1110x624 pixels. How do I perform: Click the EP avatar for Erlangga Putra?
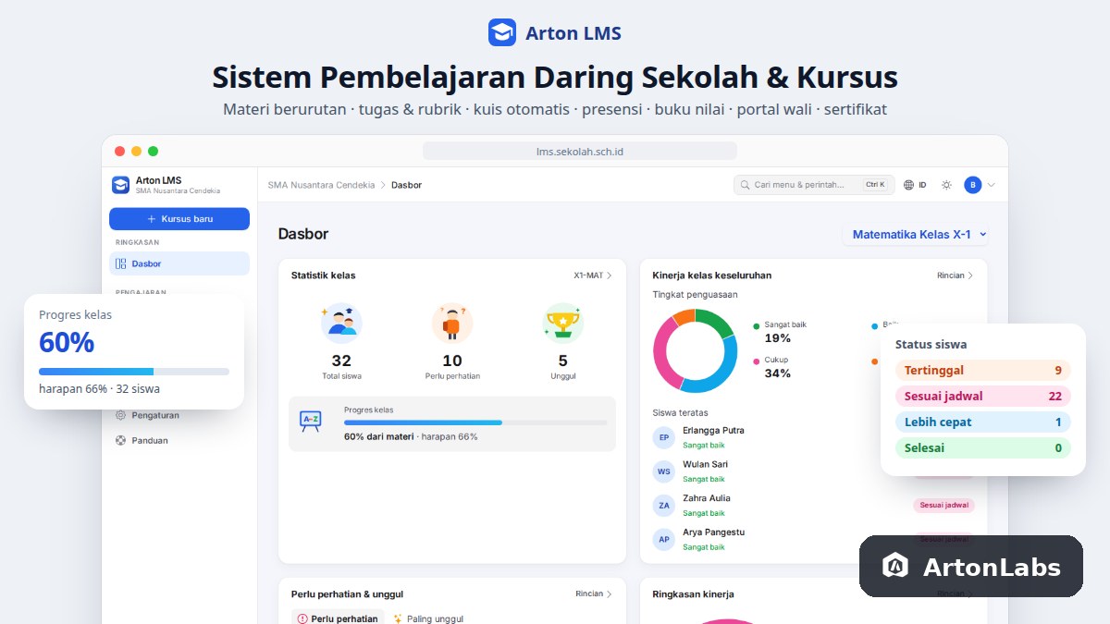[x=663, y=437]
